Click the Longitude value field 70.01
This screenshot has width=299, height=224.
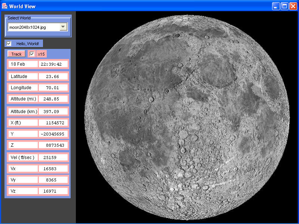point(53,88)
